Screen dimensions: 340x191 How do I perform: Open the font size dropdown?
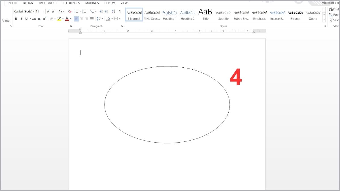(x=44, y=12)
